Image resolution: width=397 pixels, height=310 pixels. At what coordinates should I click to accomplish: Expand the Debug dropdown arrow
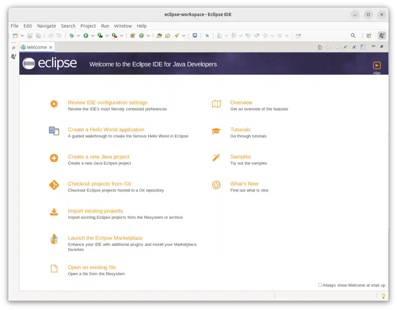[x=79, y=36]
